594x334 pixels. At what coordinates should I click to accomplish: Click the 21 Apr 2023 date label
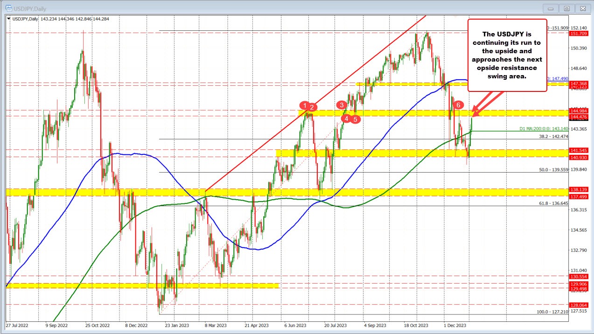pyautogui.click(x=256, y=325)
